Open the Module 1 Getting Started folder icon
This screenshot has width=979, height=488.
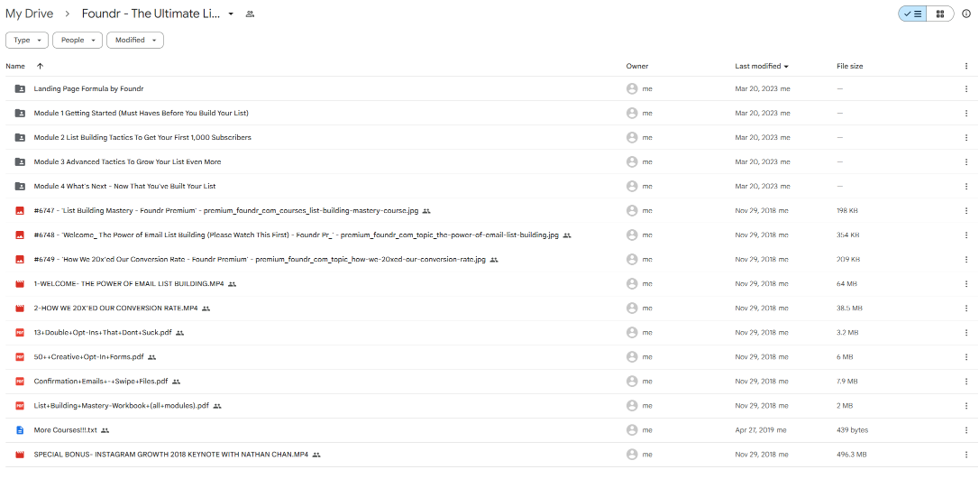tap(20, 113)
